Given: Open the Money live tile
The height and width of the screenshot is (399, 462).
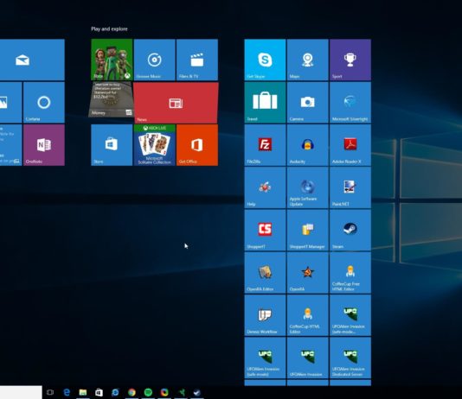Looking at the screenshot, I should point(111,99).
